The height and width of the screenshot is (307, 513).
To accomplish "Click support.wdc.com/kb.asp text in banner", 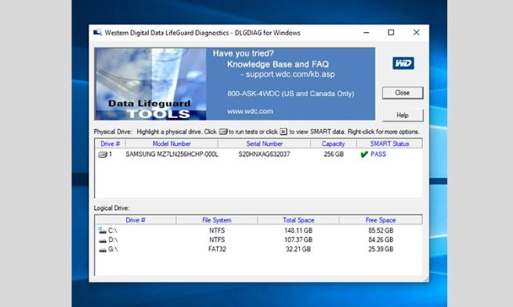I will [x=291, y=74].
